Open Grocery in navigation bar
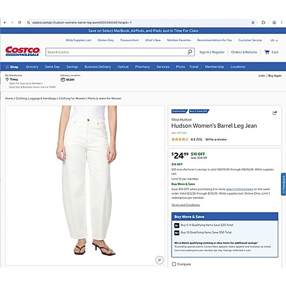 point(32,67)
